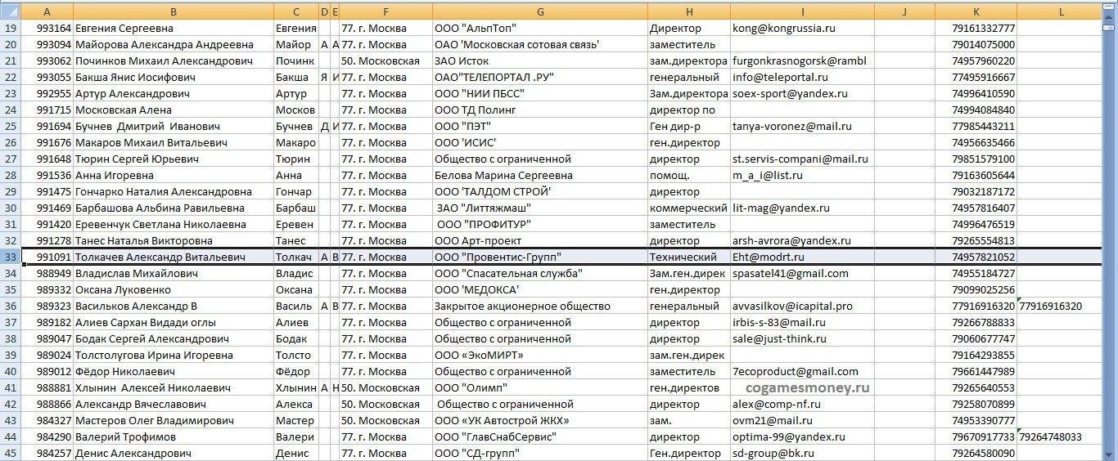1118x461 pixels.
Task: Select column I header
Action: click(x=802, y=11)
